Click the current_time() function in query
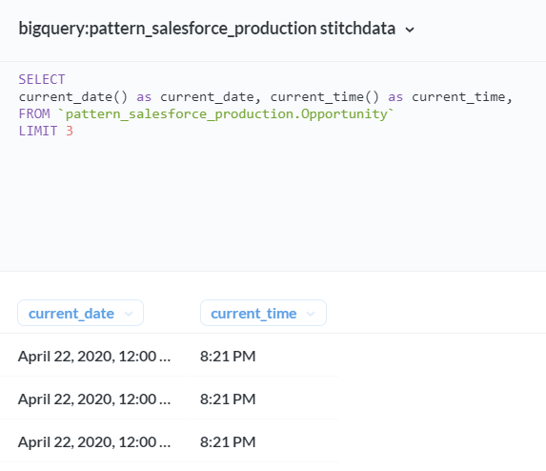 (x=325, y=97)
